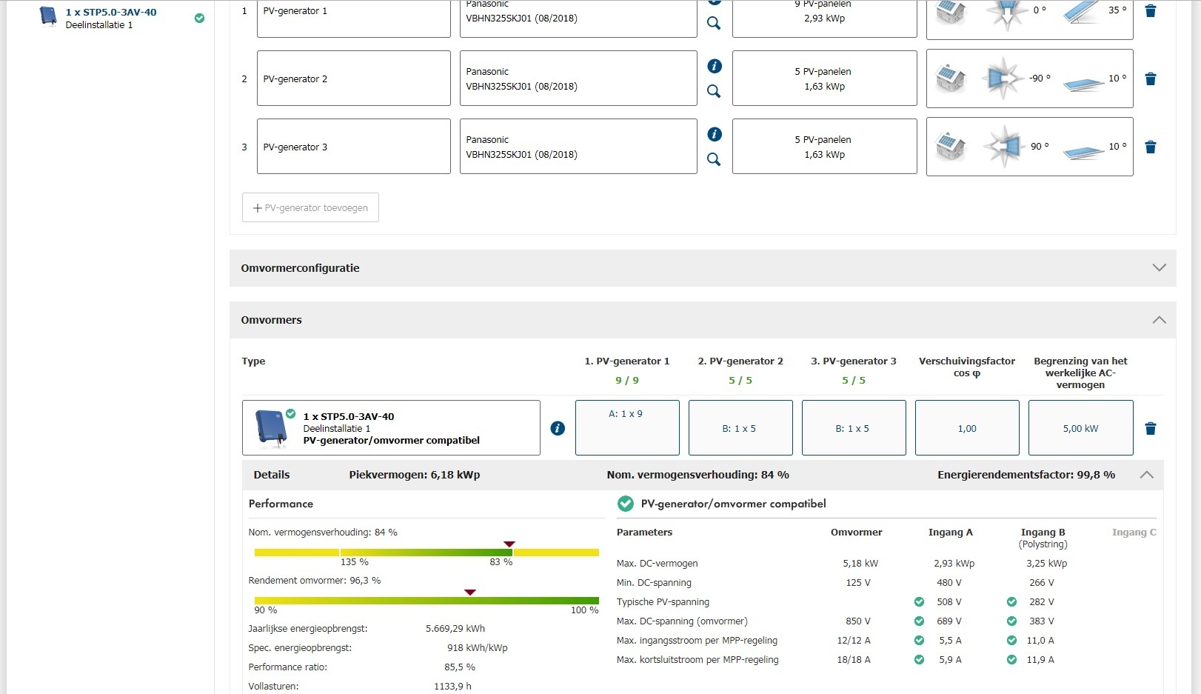Select string cell B: 1 x 5 under PV-generator 3
The height and width of the screenshot is (694, 1201).
pos(854,427)
